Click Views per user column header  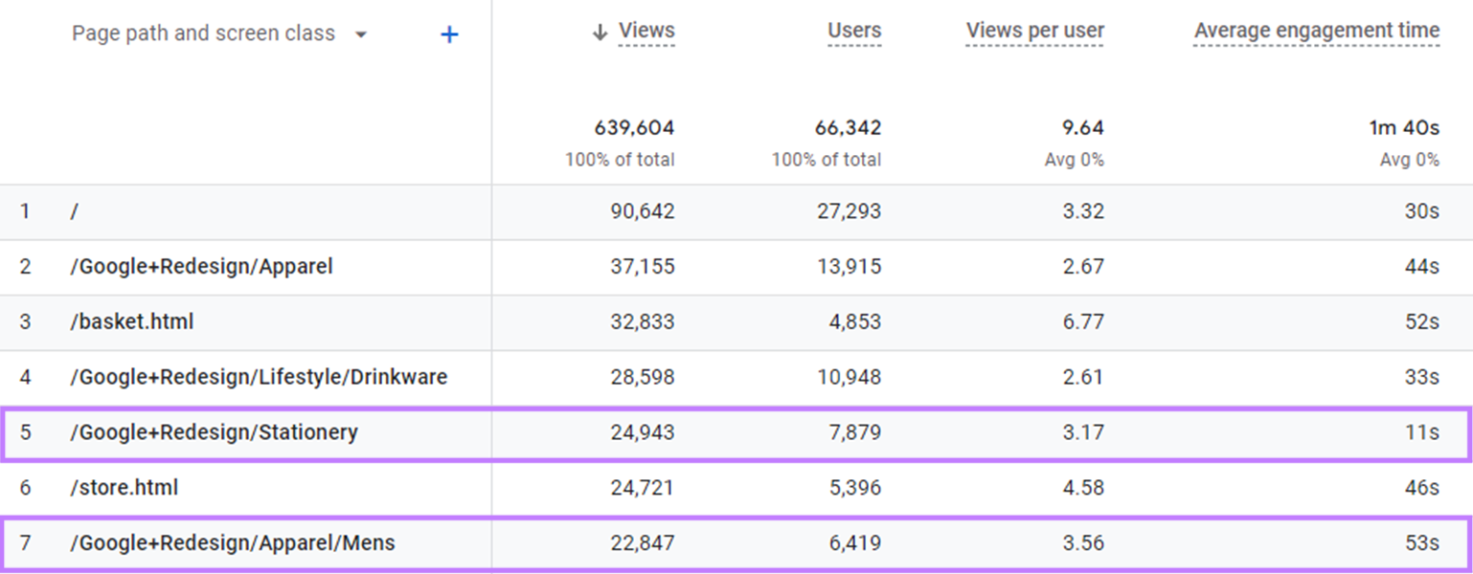(x=1034, y=31)
